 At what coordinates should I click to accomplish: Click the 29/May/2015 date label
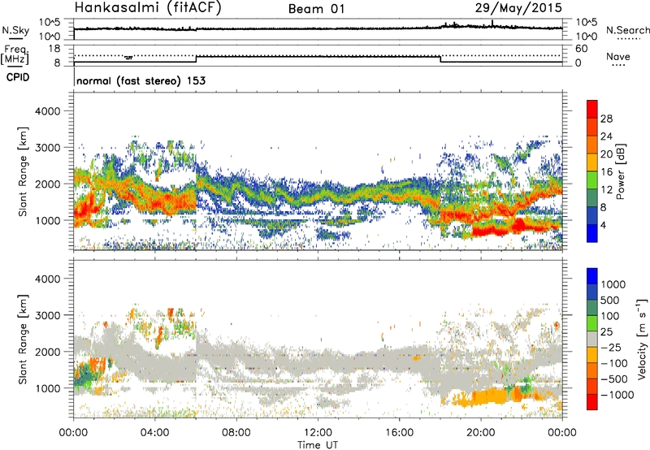pyautogui.click(x=518, y=8)
